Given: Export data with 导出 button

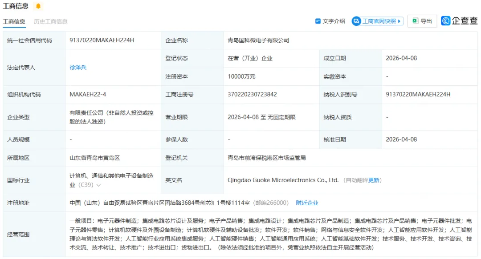Looking at the screenshot, I should tap(422, 21).
